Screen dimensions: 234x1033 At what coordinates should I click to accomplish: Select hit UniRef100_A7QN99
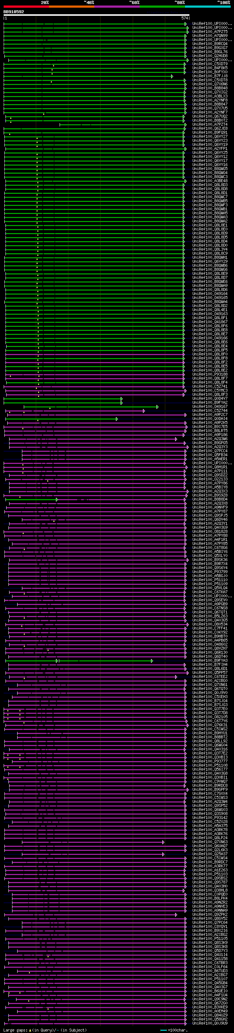[210, 36]
